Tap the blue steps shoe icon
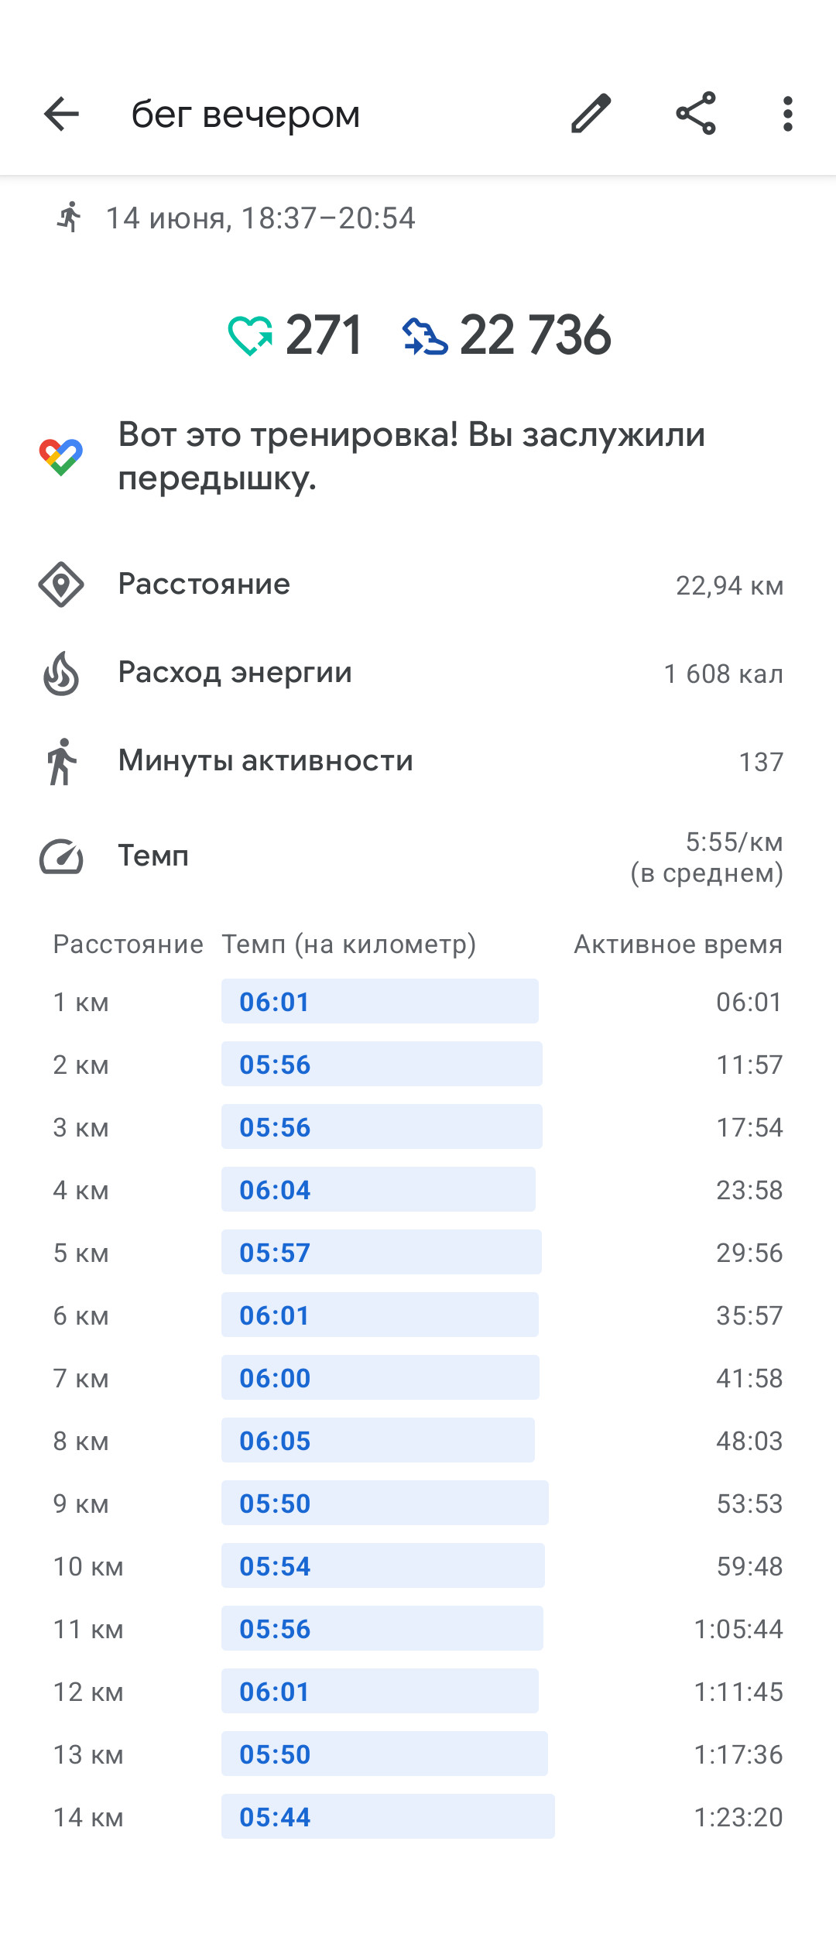 tap(425, 337)
